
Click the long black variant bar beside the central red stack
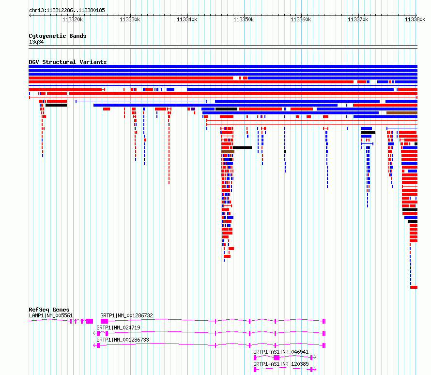(243, 148)
